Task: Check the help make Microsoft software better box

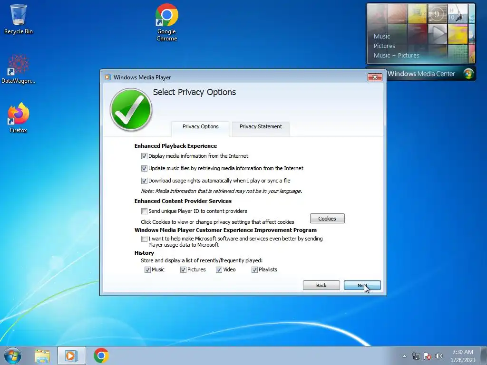Action: click(144, 239)
